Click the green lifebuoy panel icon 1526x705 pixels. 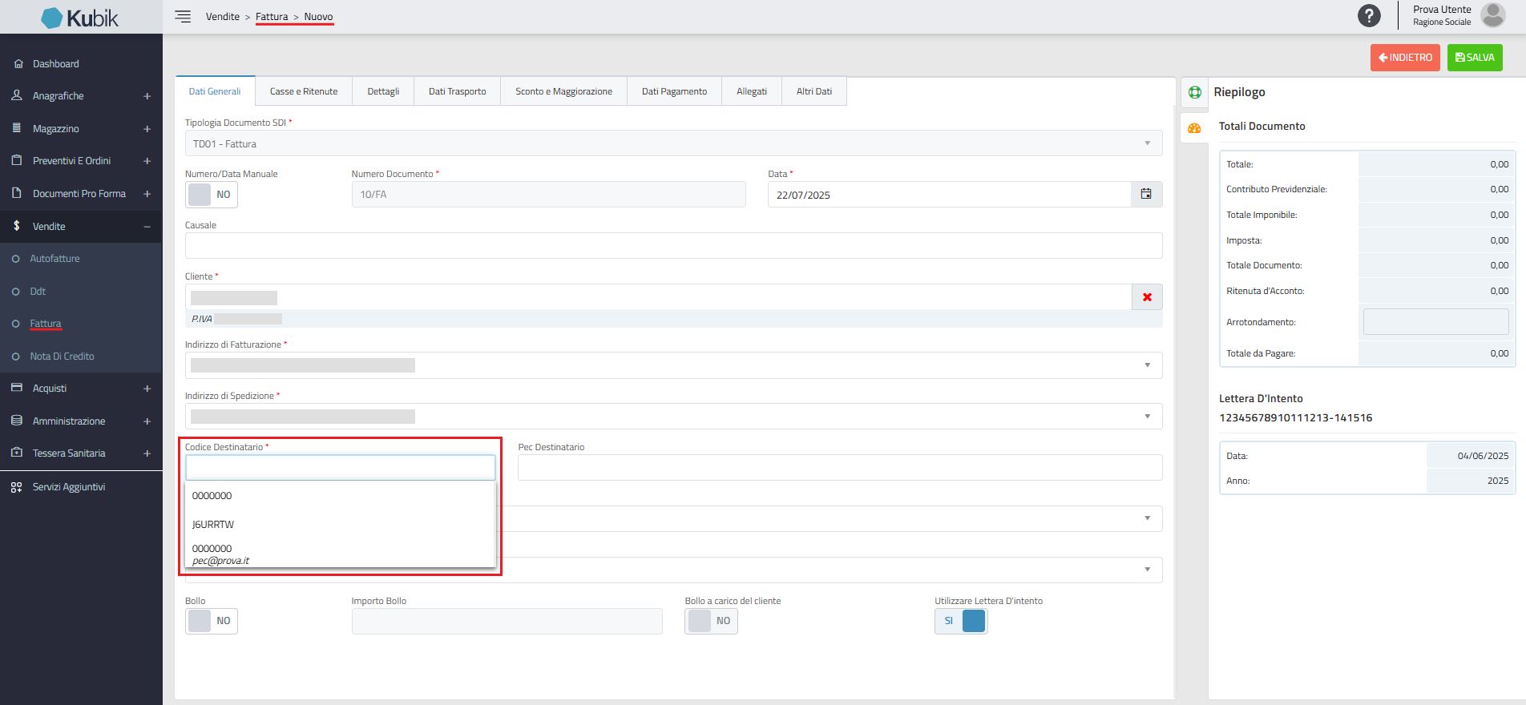[1194, 92]
